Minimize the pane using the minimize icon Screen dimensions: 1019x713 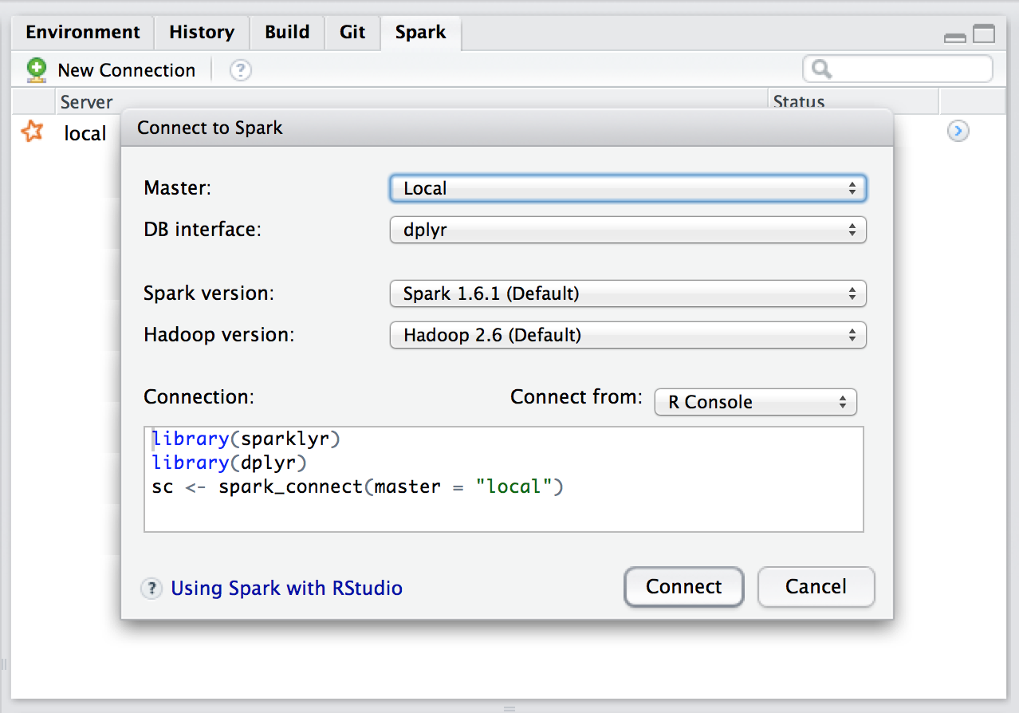tap(954, 37)
